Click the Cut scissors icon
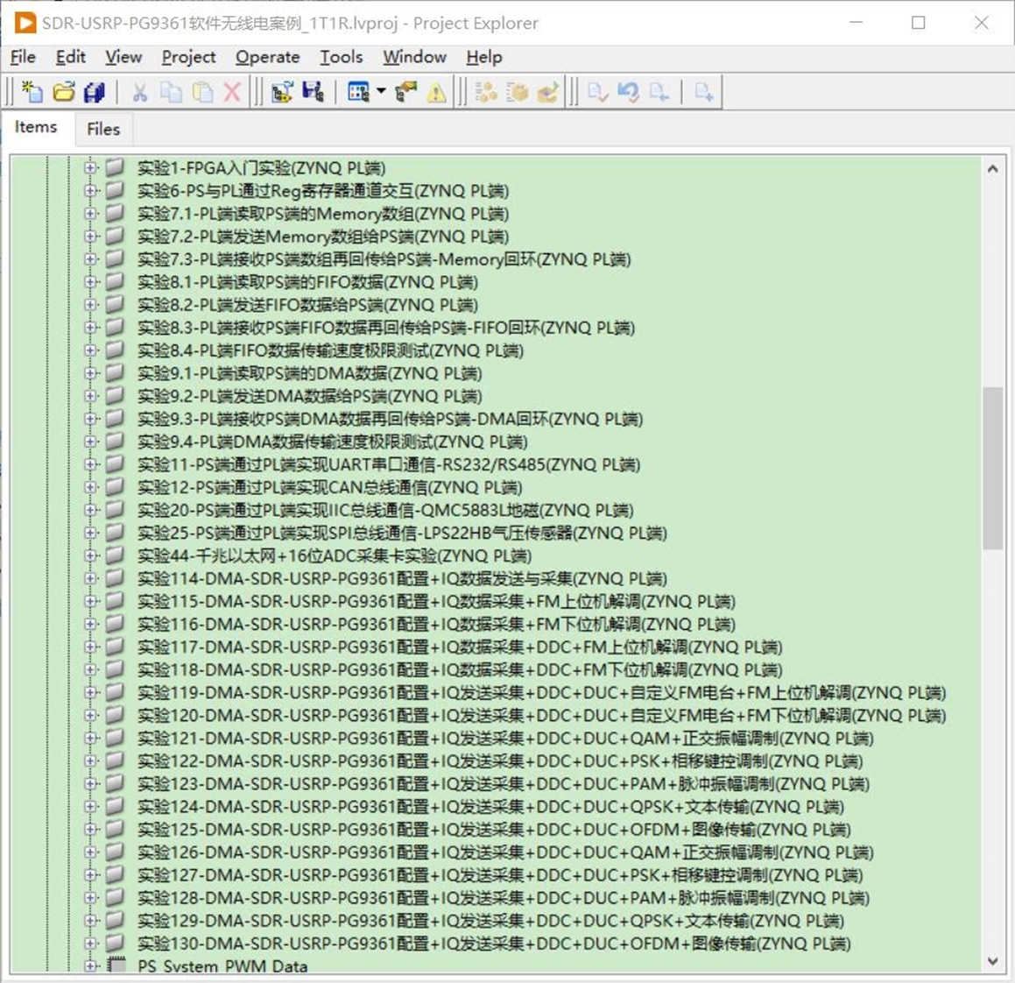This screenshot has width=1015, height=983. click(139, 92)
